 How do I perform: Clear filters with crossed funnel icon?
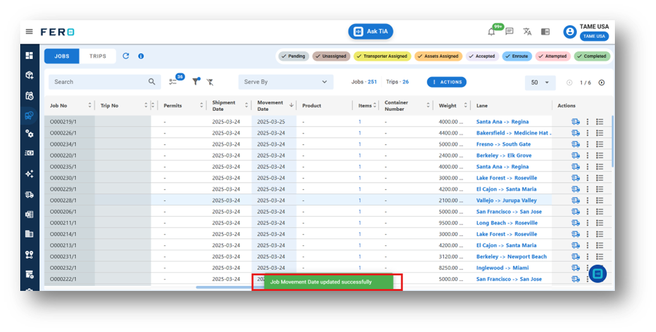pos(210,82)
